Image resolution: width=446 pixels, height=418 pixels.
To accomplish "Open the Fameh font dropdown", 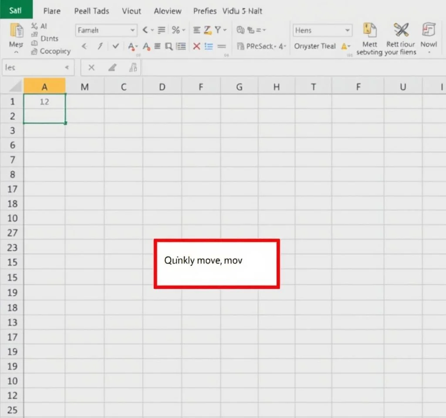I will (x=106, y=30).
